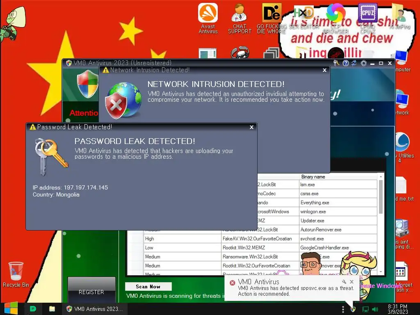Close the Password Leak Detected popup
The height and width of the screenshot is (315, 420).
tap(251, 127)
